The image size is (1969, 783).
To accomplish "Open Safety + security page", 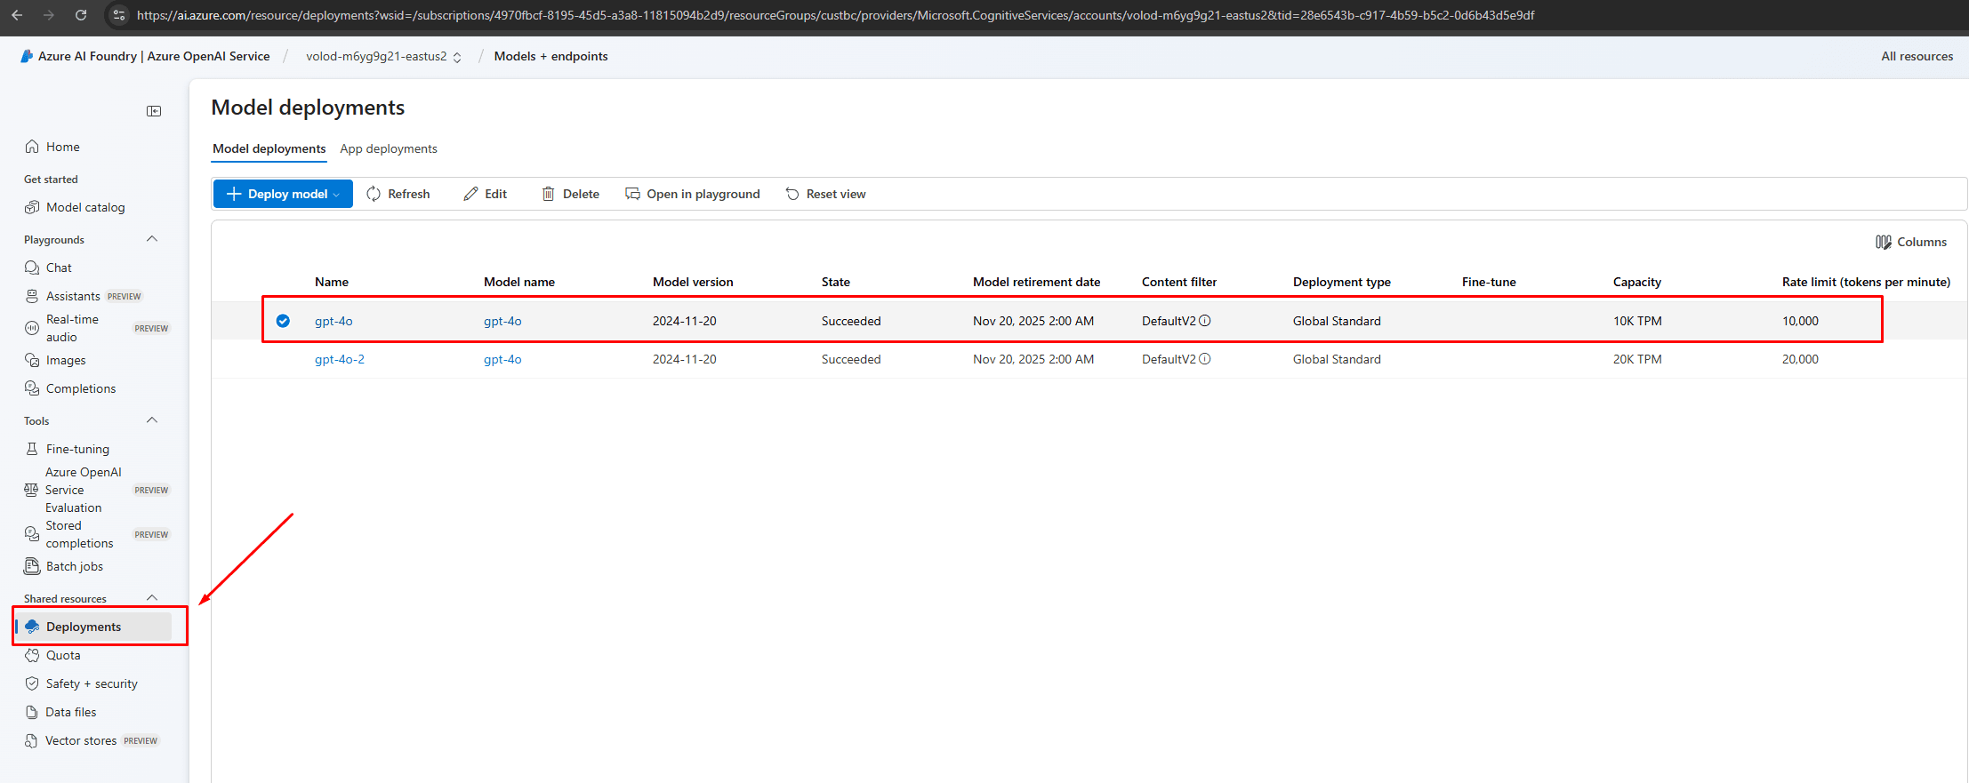I will click(x=92, y=683).
